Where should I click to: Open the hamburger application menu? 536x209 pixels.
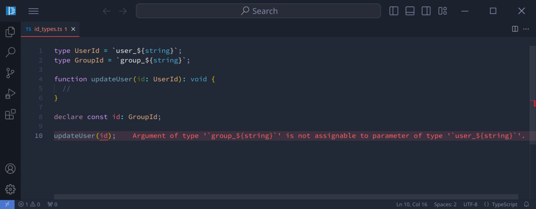[x=33, y=11]
